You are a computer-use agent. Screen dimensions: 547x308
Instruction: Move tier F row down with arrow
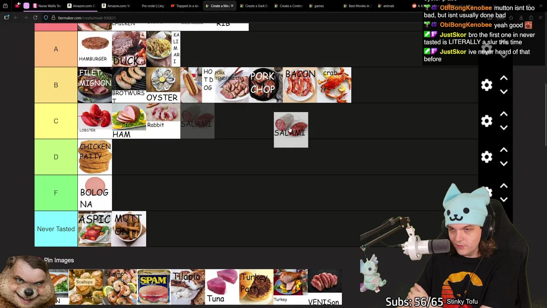point(504,199)
